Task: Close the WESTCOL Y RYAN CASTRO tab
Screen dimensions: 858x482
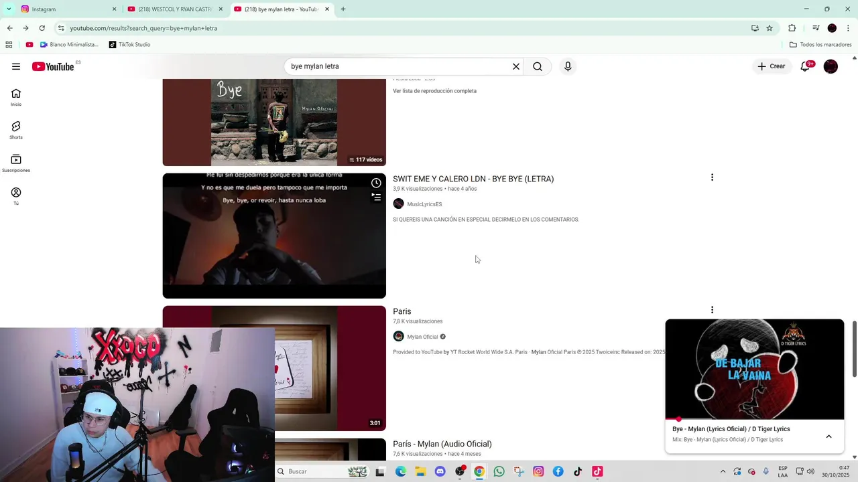Action: tap(221, 9)
